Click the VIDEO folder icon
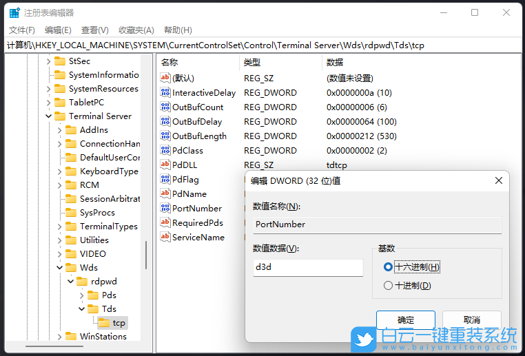This screenshot has width=525, height=356. (71, 253)
